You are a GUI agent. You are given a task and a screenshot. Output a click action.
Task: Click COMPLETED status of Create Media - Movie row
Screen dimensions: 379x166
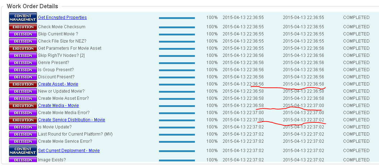click(x=356, y=106)
